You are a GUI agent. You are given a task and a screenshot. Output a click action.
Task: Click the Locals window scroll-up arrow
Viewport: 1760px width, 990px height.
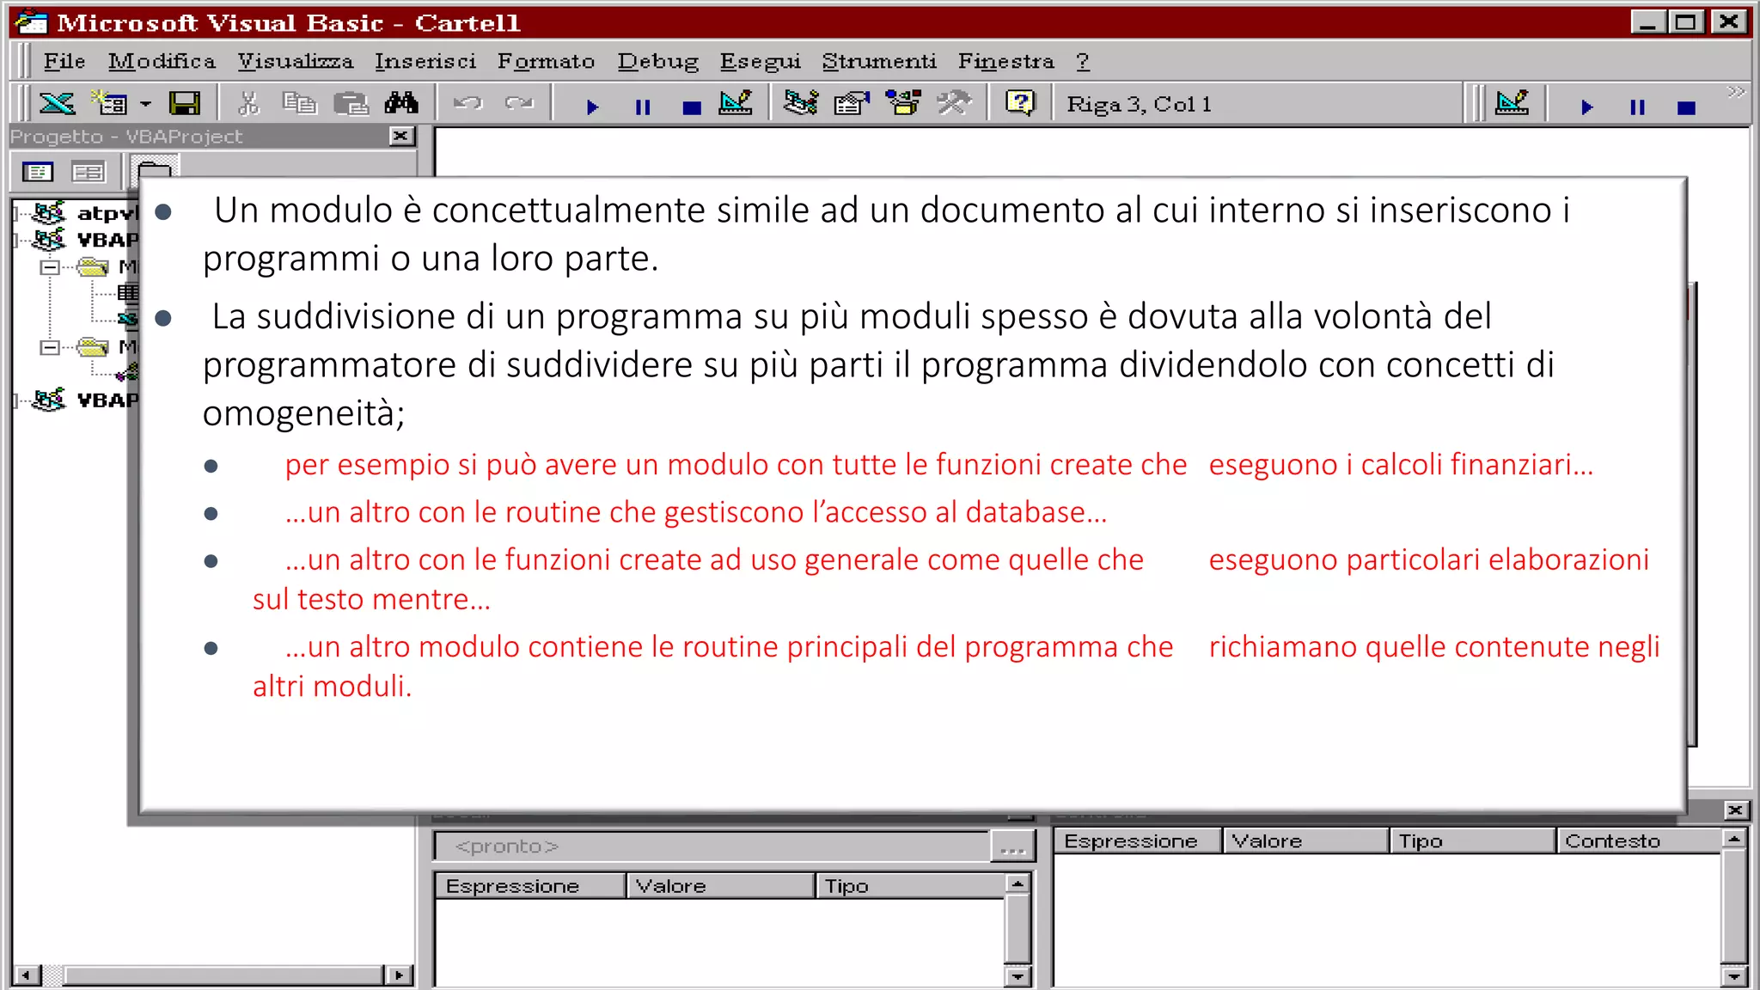click(x=1017, y=883)
